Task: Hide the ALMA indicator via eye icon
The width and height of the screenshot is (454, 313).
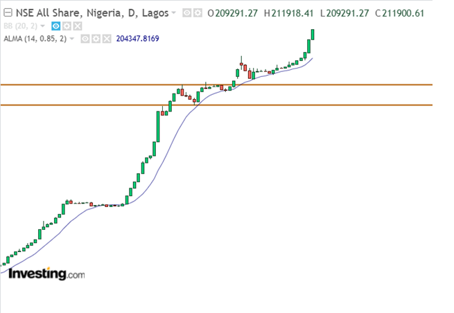Action: click(x=85, y=38)
